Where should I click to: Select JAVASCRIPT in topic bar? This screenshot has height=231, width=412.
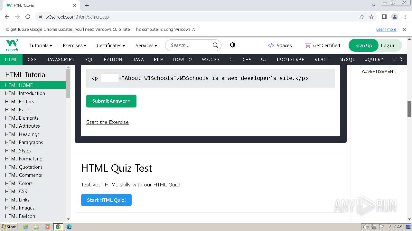click(61, 59)
